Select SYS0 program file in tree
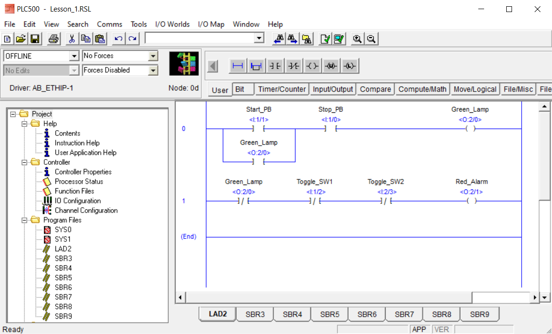 click(63, 230)
